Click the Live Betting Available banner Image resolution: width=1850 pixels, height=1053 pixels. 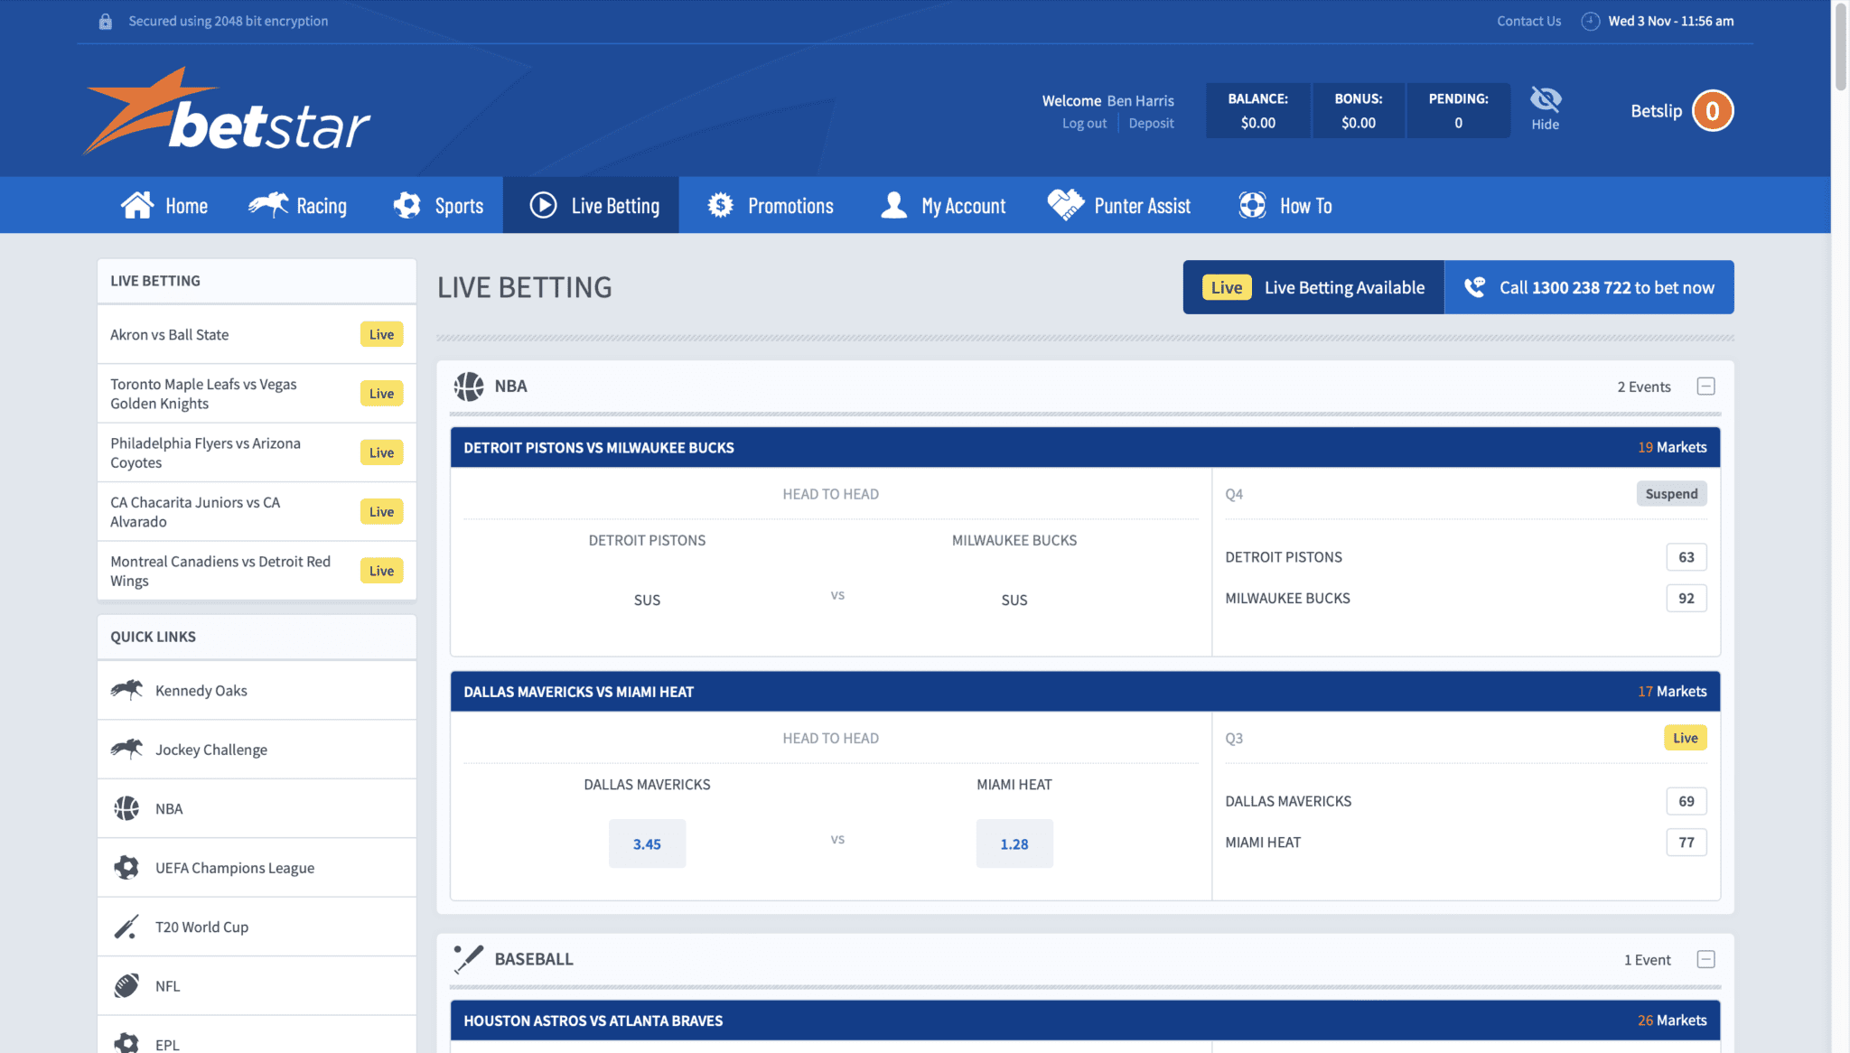pos(1313,287)
